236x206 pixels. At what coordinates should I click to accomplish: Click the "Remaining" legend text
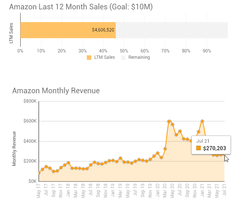point(139,58)
